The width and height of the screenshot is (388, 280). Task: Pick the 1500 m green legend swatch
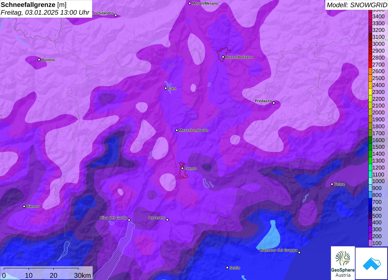pos(370,147)
